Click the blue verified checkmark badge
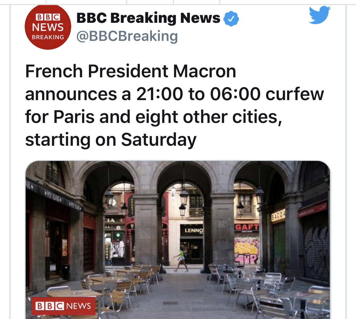356x319 pixels. [231, 19]
